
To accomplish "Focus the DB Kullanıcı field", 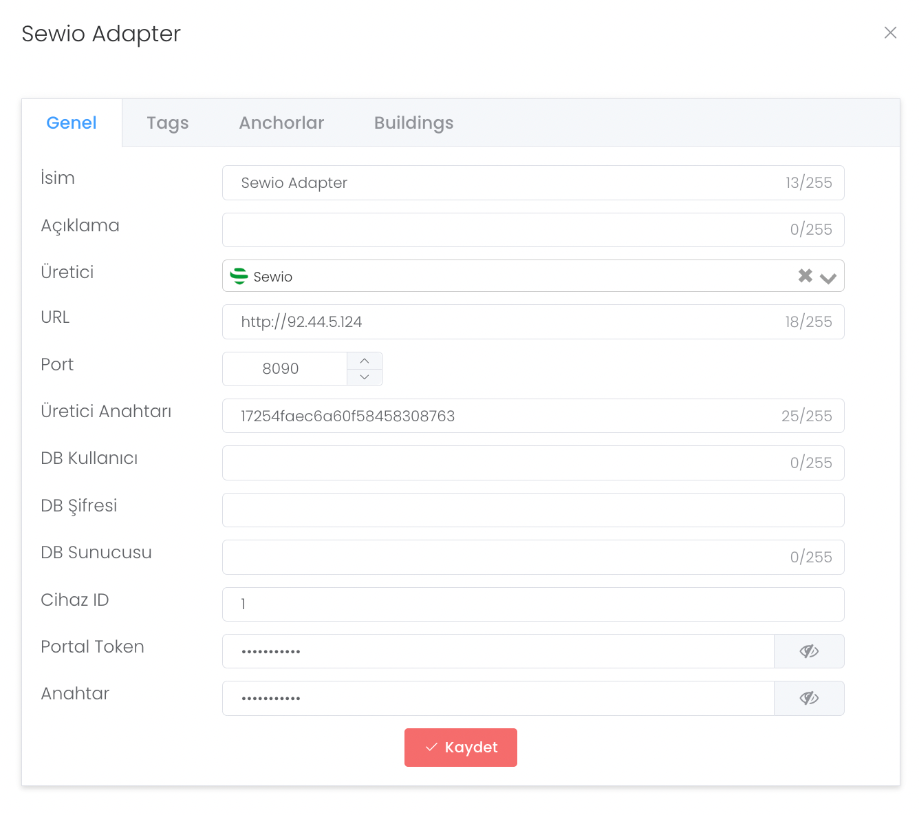I will click(x=502, y=463).
